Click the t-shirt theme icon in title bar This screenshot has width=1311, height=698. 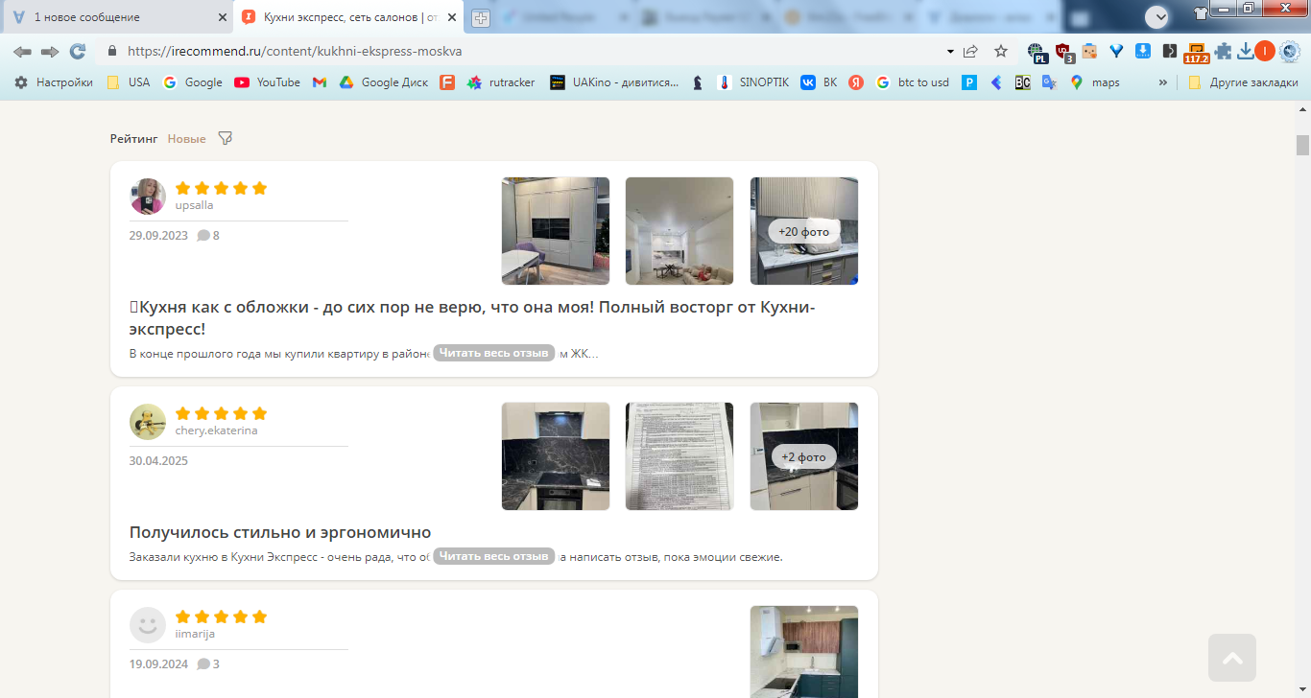1201,13
